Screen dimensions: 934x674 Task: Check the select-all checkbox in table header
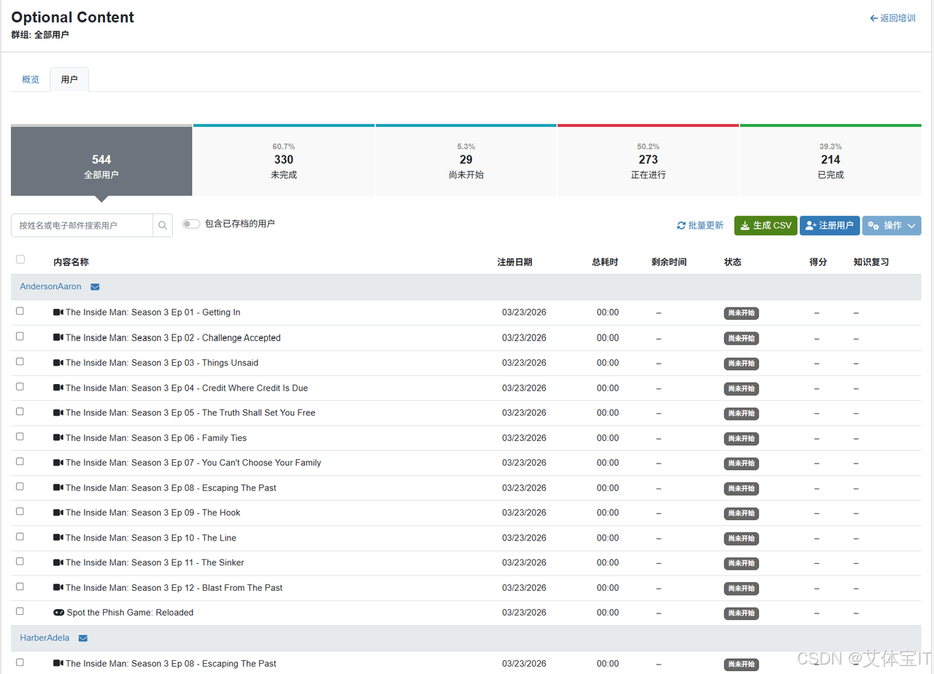pos(20,259)
